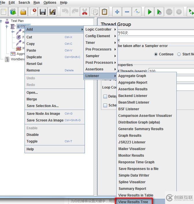Image resolution: width=194 pixels, height=204 pixels.
Task: Select the Continue radio button
Action: (156, 54)
